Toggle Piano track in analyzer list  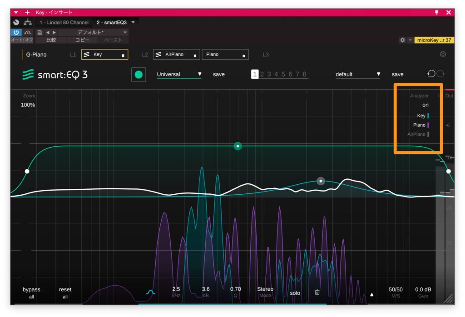(x=419, y=125)
